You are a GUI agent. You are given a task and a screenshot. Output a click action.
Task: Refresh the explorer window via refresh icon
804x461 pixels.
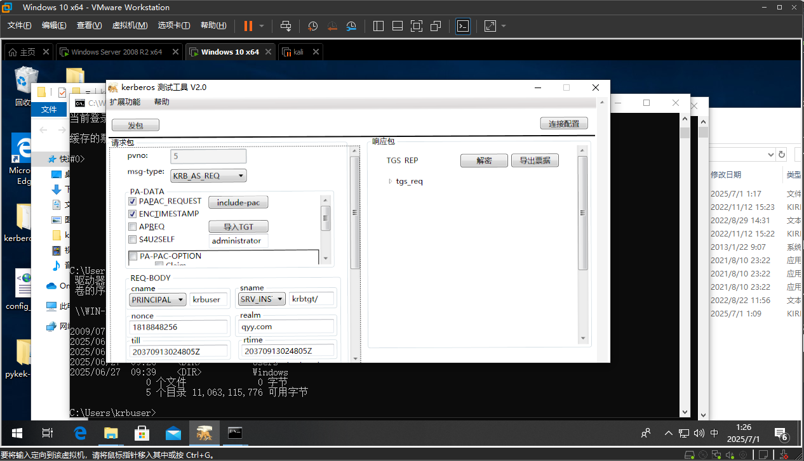[782, 154]
